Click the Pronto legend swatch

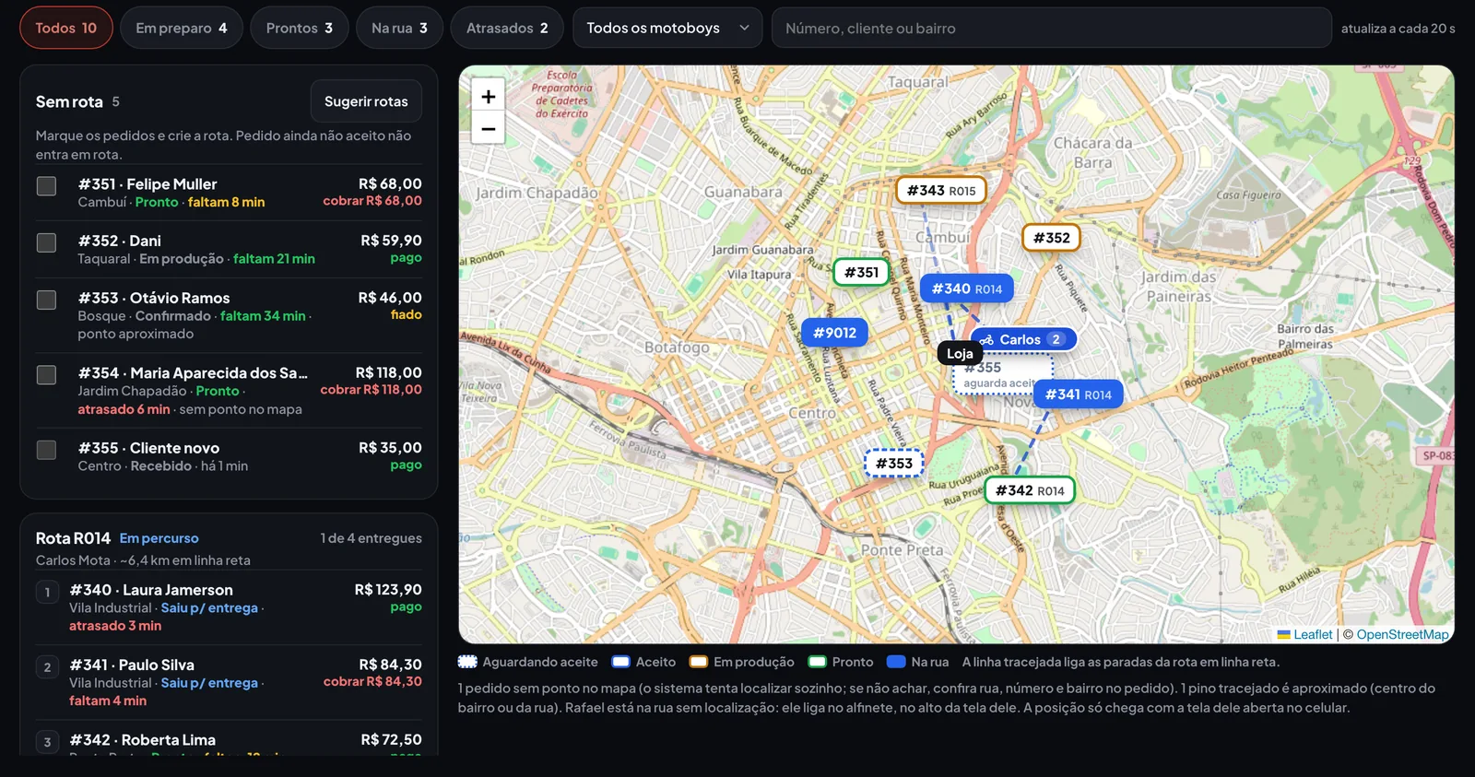point(817,662)
